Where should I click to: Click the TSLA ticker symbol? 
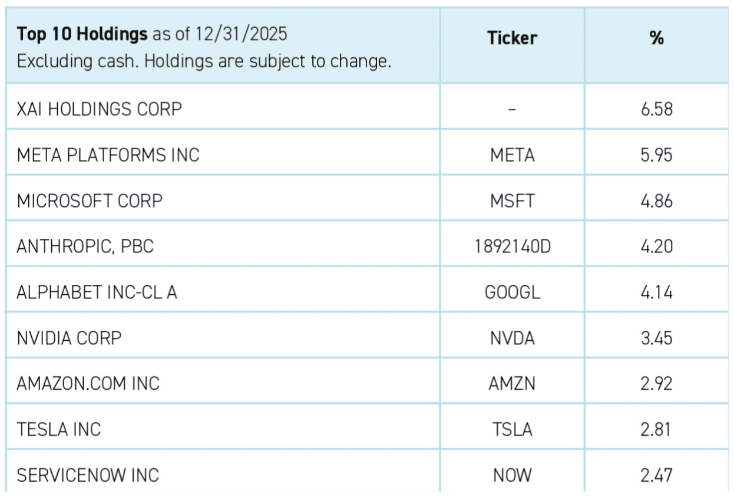pyautogui.click(x=512, y=429)
